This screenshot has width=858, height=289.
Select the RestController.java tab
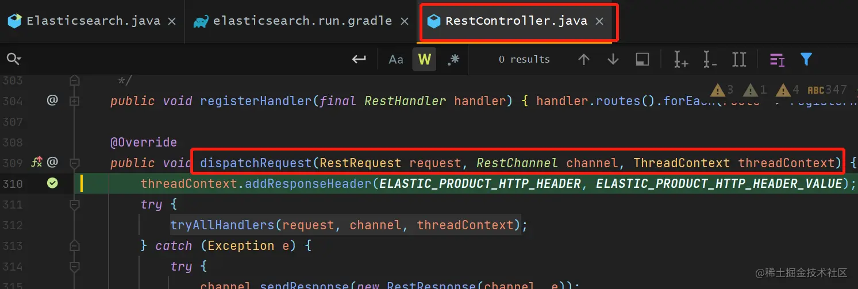click(x=517, y=21)
